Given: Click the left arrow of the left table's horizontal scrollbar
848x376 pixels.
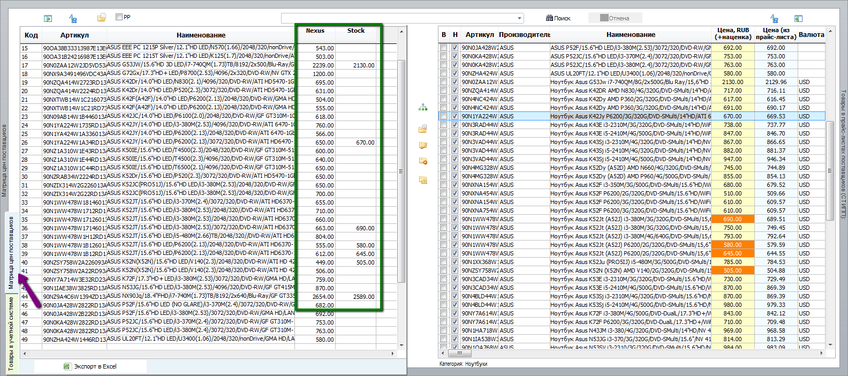Looking at the screenshot, I should [x=24, y=354].
